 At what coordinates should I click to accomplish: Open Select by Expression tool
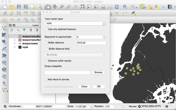[157, 7]
